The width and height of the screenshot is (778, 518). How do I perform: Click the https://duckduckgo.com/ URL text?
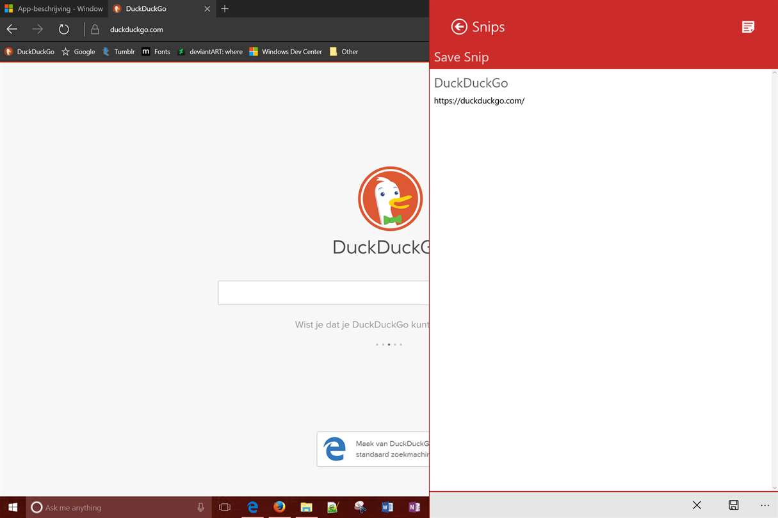479,100
